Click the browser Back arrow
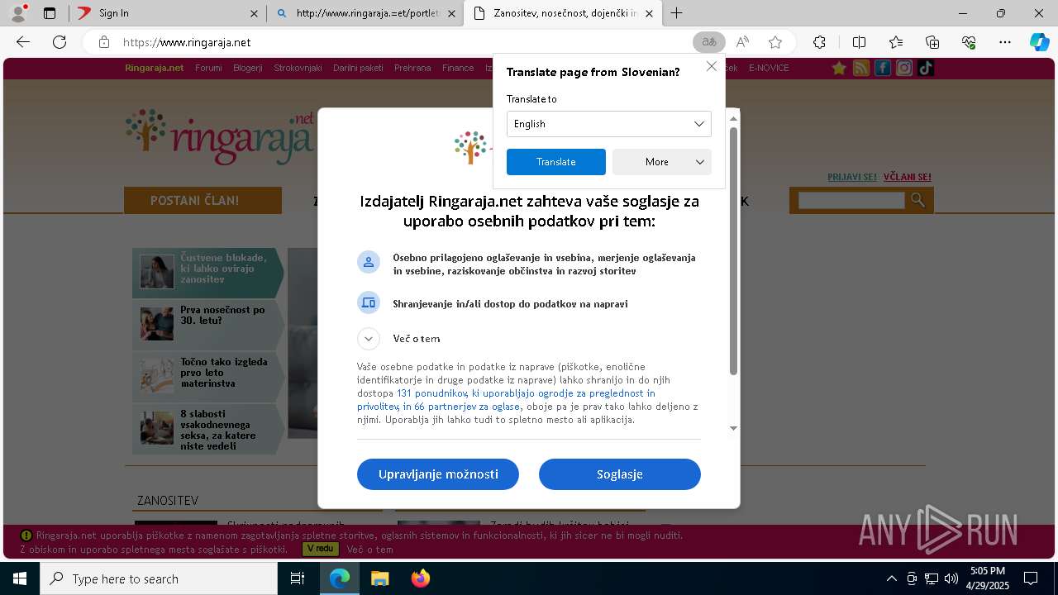 [23, 42]
